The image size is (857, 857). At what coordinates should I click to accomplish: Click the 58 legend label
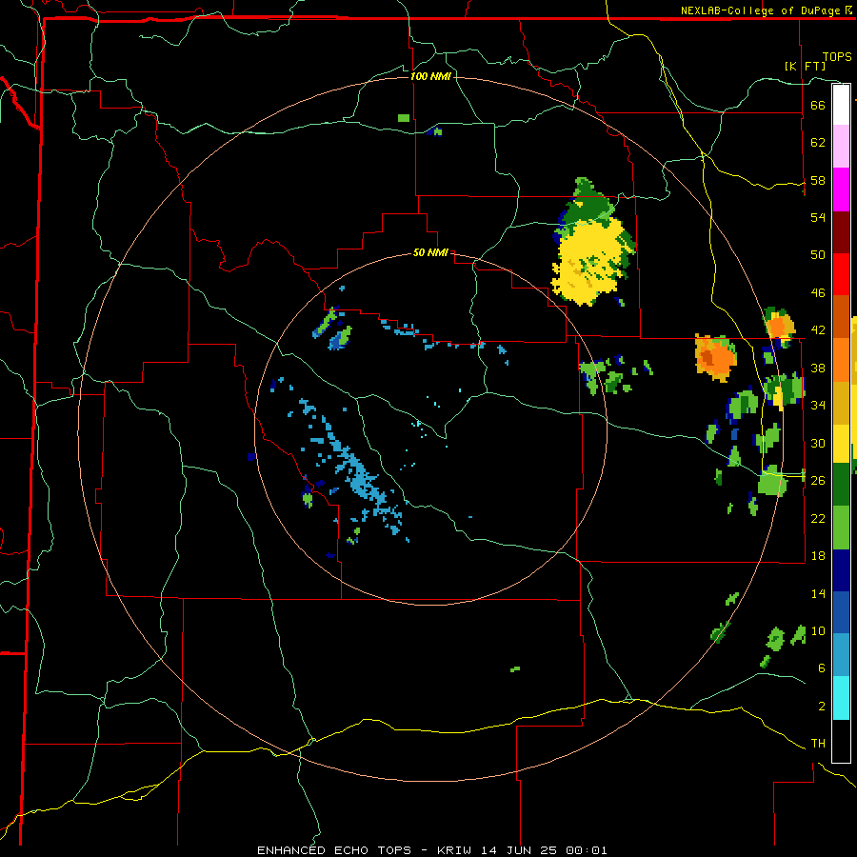[x=818, y=180]
